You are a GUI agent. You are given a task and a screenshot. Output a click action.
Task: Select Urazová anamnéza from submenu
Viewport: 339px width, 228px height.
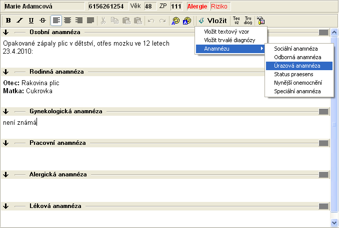pyautogui.click(x=296, y=65)
